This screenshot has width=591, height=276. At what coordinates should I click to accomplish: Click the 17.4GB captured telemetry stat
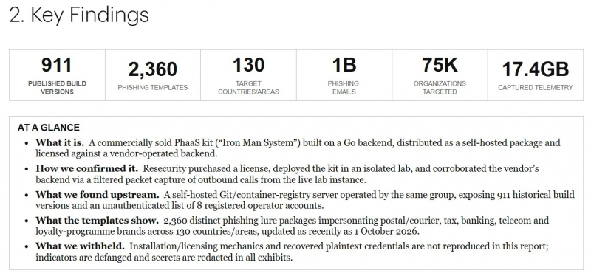click(535, 75)
